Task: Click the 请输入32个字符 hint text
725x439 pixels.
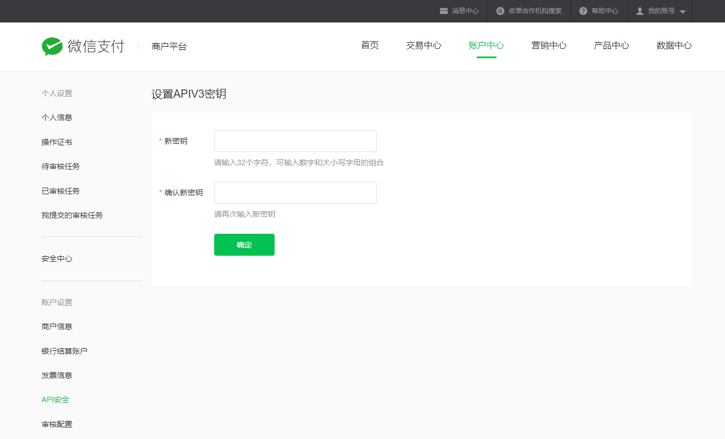Action: 299,162
